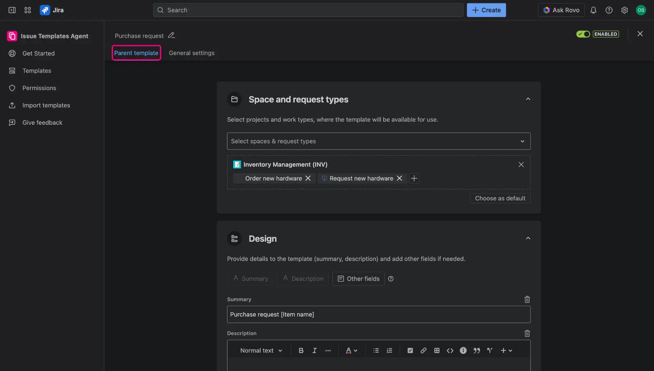Insert a table using the table icon
The height and width of the screenshot is (371, 654).
coord(437,350)
